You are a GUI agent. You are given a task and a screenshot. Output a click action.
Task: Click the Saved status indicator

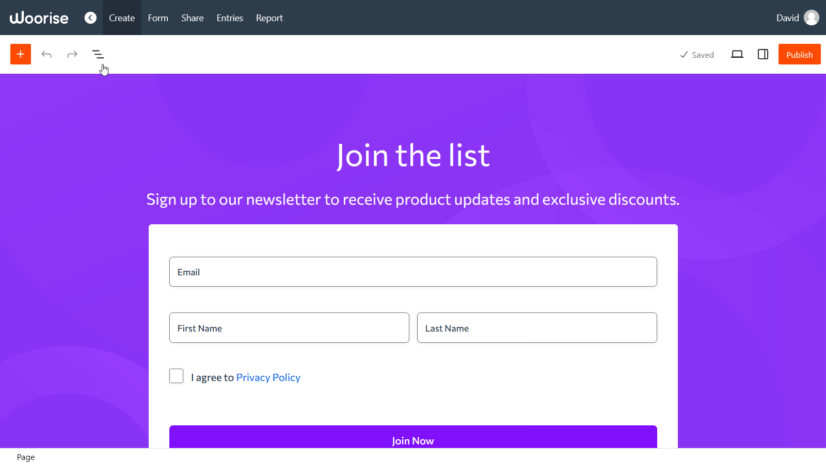point(697,54)
